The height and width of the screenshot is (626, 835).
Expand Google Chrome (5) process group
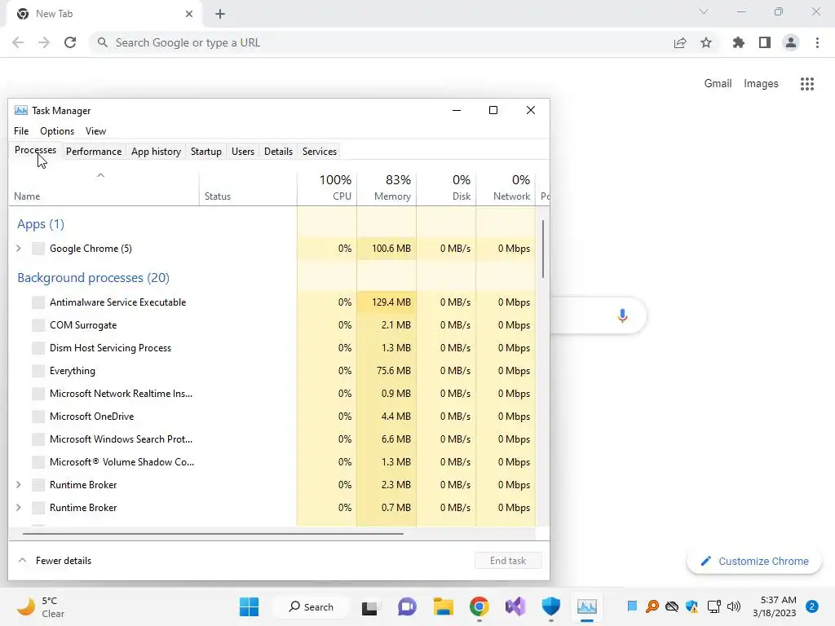19,248
